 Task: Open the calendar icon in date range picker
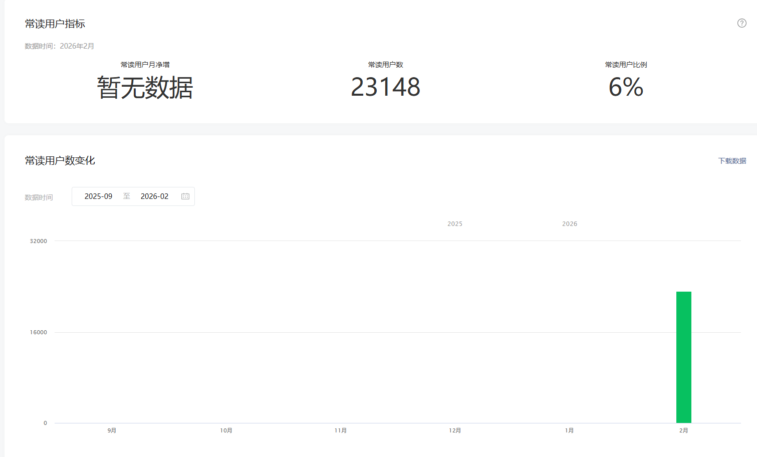pyautogui.click(x=185, y=196)
